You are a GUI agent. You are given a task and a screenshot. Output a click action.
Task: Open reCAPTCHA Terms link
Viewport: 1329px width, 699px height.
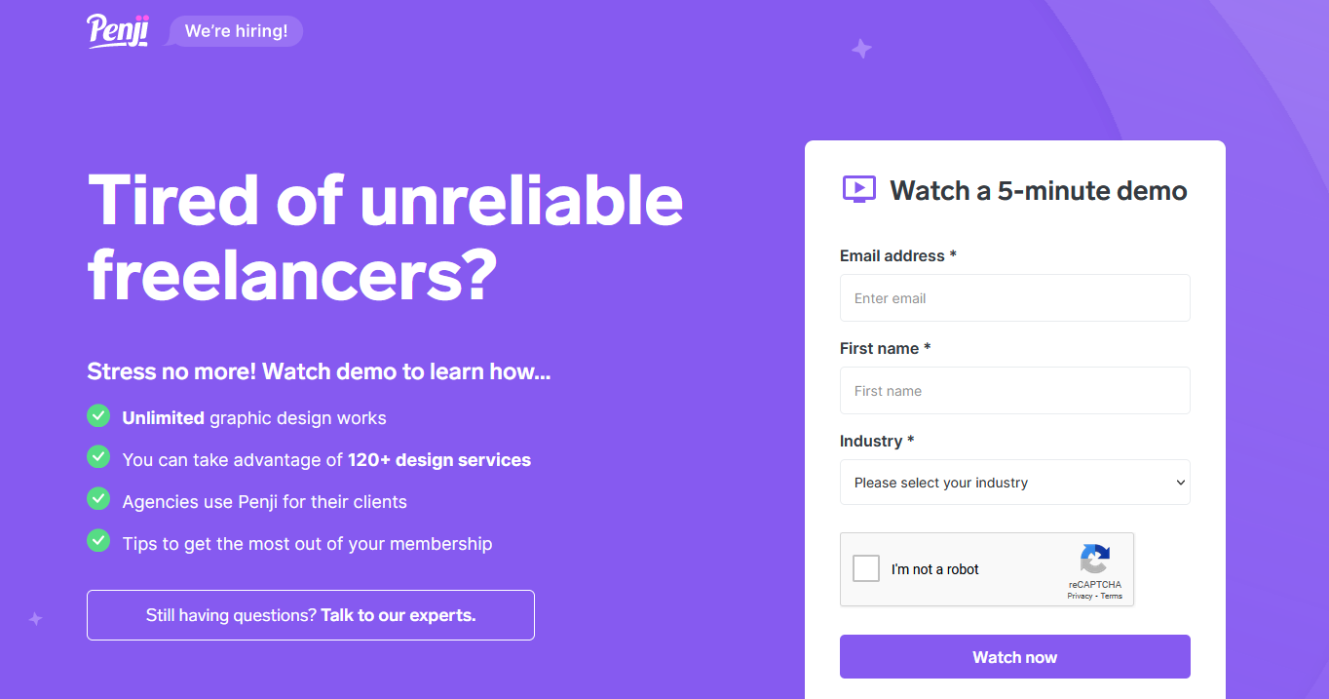pos(1112,596)
